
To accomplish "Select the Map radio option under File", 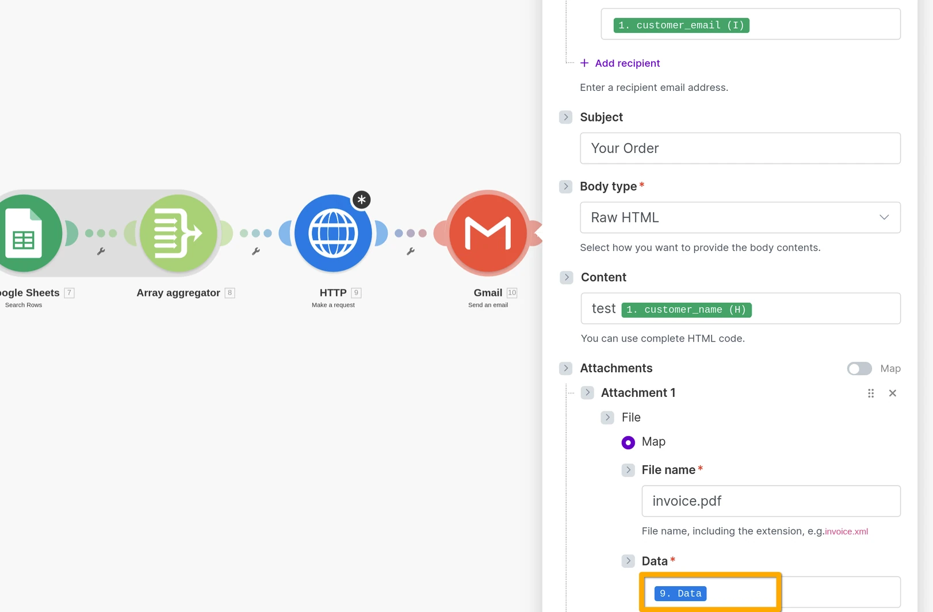I will [x=628, y=442].
